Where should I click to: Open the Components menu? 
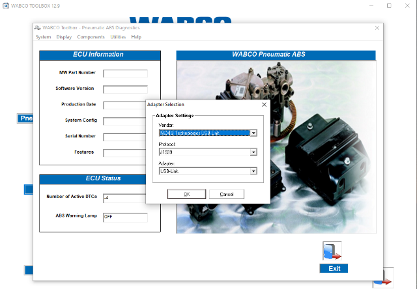point(91,37)
